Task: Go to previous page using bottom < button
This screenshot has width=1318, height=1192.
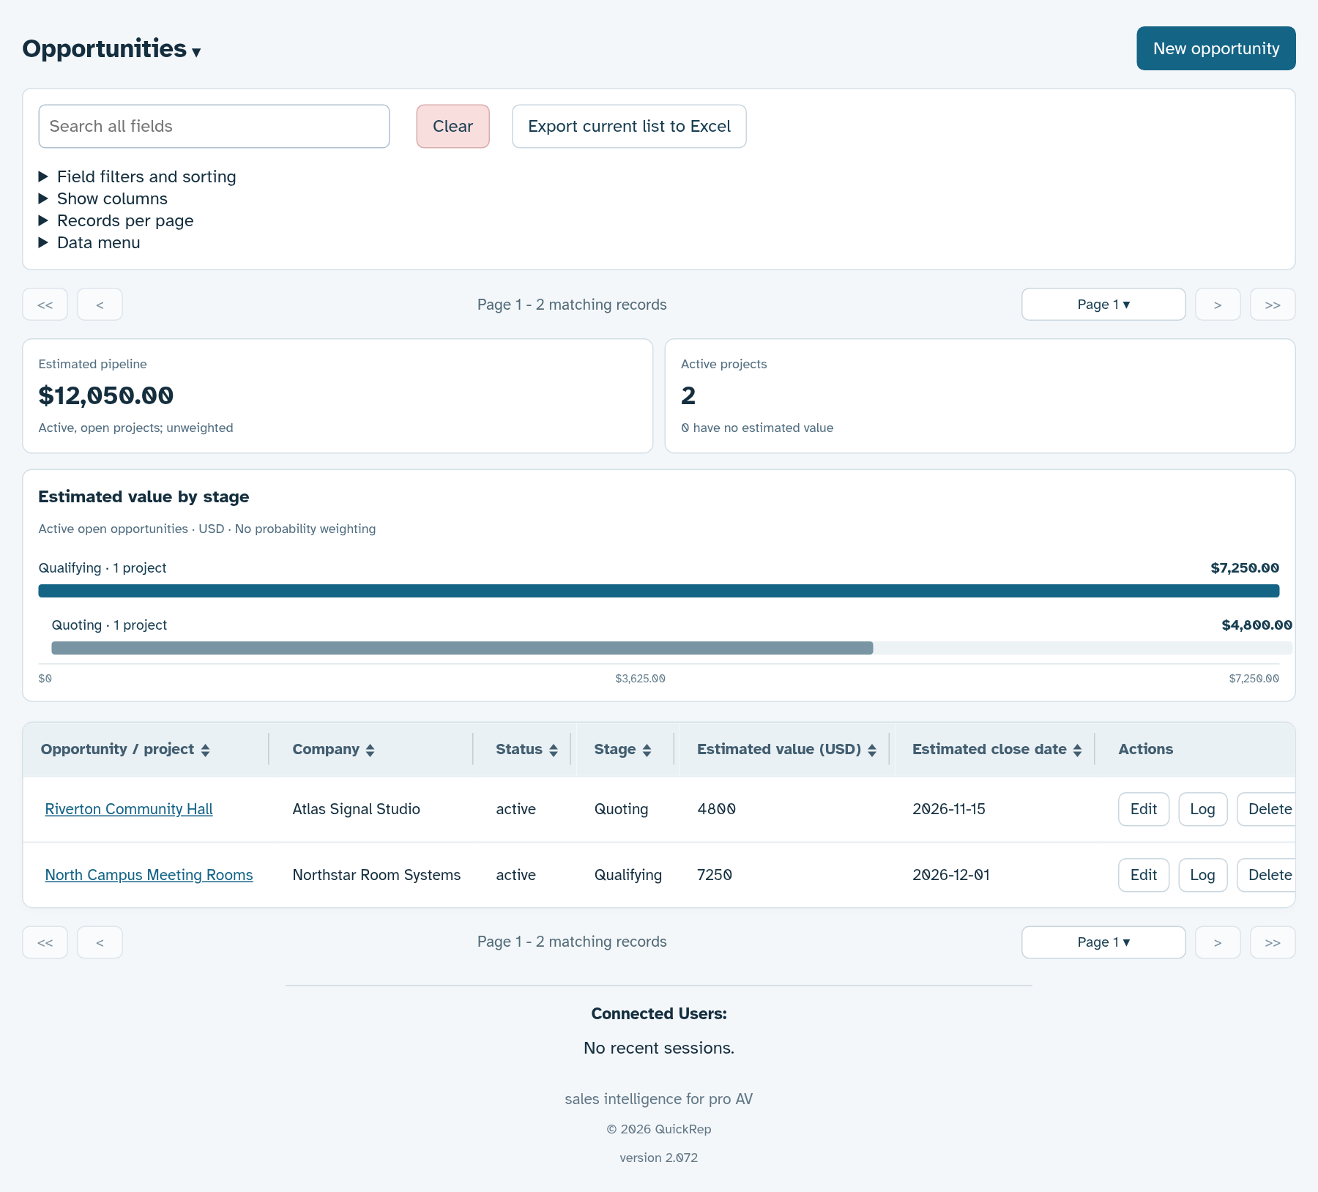Action: [x=100, y=942]
